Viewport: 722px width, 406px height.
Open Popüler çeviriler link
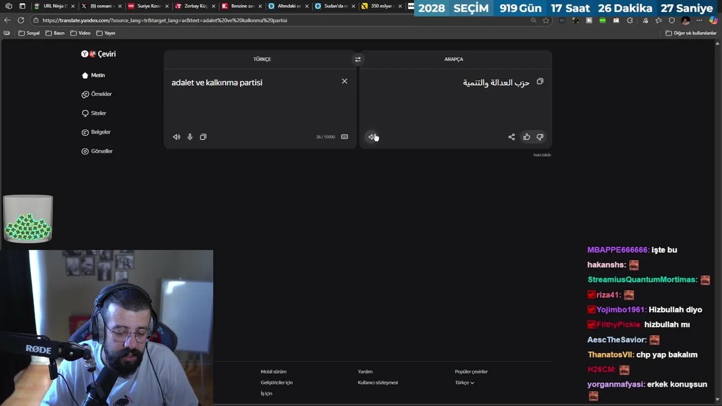(x=471, y=372)
